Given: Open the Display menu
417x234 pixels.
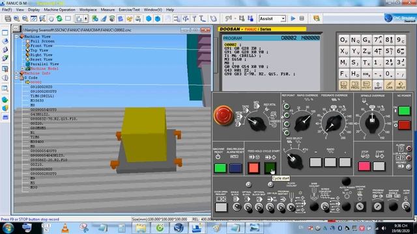Looking at the screenshot, I should tap(34, 10).
